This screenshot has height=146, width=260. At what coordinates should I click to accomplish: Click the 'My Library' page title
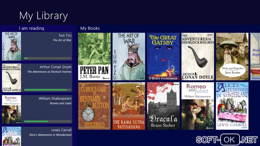[x=43, y=16]
